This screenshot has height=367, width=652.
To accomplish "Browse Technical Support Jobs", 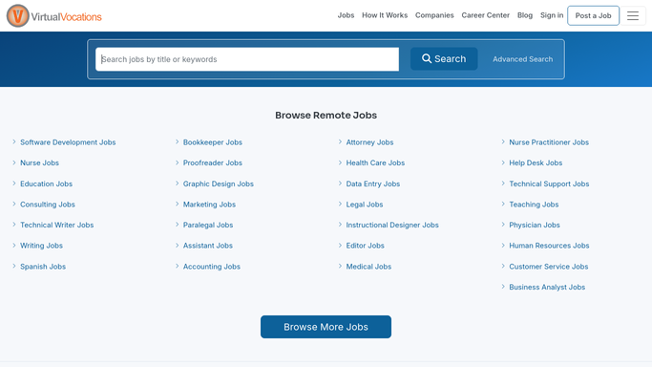I will (549, 183).
